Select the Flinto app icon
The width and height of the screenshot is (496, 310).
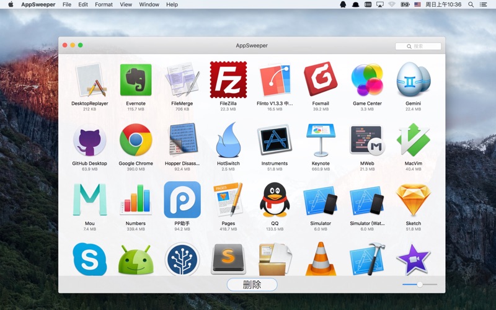[275, 80]
